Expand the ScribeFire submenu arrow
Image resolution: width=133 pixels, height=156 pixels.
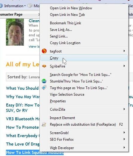click(124, 66)
